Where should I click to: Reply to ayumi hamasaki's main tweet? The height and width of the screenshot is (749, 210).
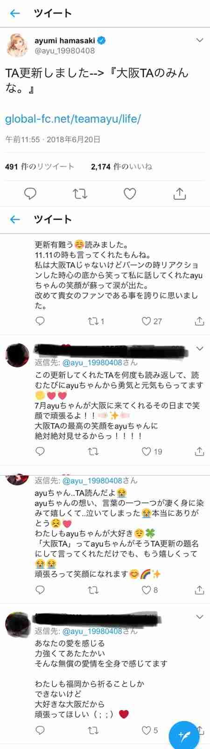(30, 193)
